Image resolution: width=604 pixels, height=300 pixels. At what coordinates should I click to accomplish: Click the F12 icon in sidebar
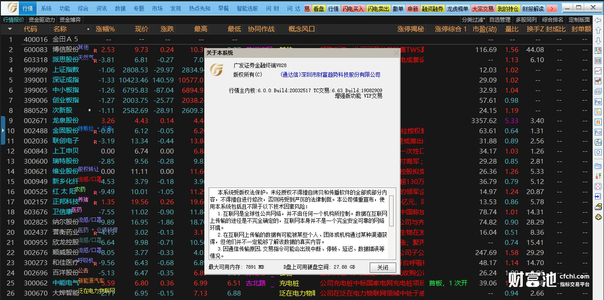(x=598, y=132)
